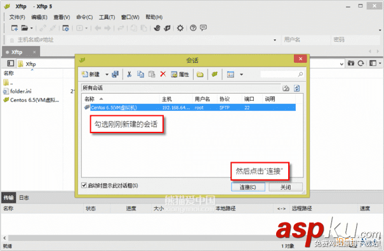Click the green leaf icon in dialog toolbar
The image size is (384, 251).
tap(215, 74)
